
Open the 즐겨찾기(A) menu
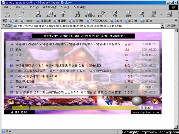[x=50, y=7]
